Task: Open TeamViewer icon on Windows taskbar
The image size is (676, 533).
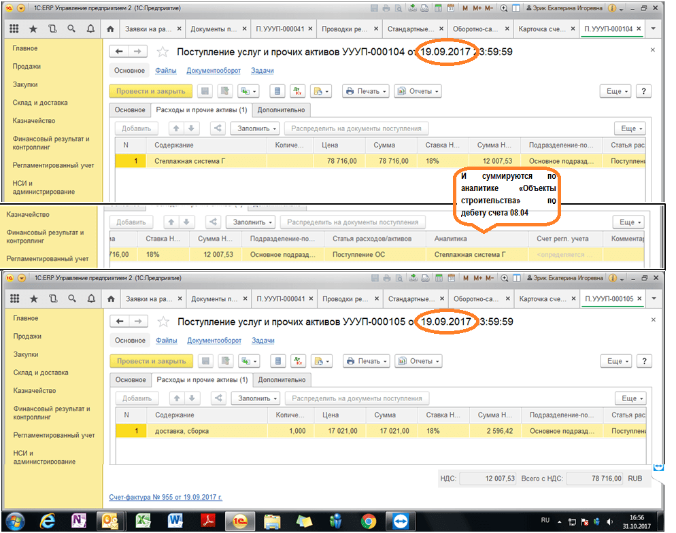Action: 400,521
